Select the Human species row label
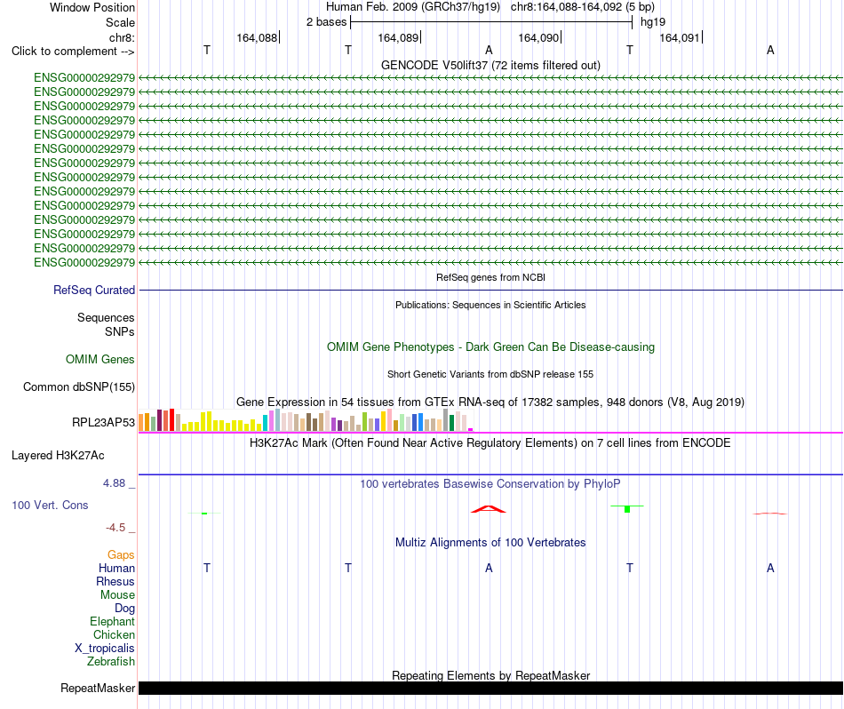Image resolution: width=844 pixels, height=709 pixels. pos(116,568)
